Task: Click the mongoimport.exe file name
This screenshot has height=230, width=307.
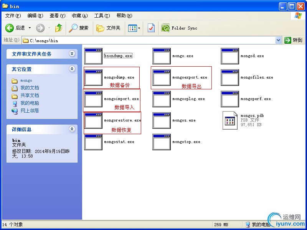Action: coord(121,99)
